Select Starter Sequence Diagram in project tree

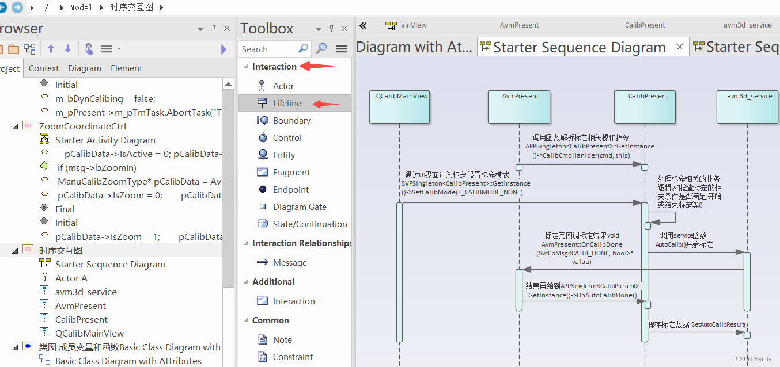click(110, 264)
